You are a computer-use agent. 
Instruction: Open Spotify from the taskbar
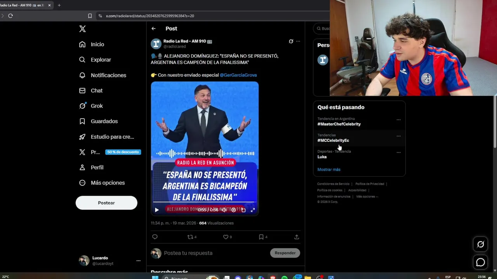tap(284, 277)
